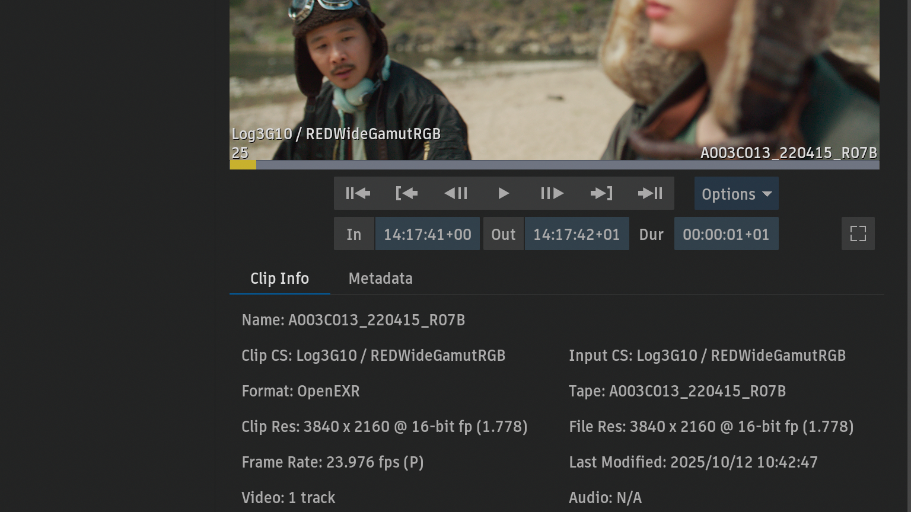911x512 pixels.
Task: Select the Dur timecode field 00:00:01+01
Action: tap(726, 234)
